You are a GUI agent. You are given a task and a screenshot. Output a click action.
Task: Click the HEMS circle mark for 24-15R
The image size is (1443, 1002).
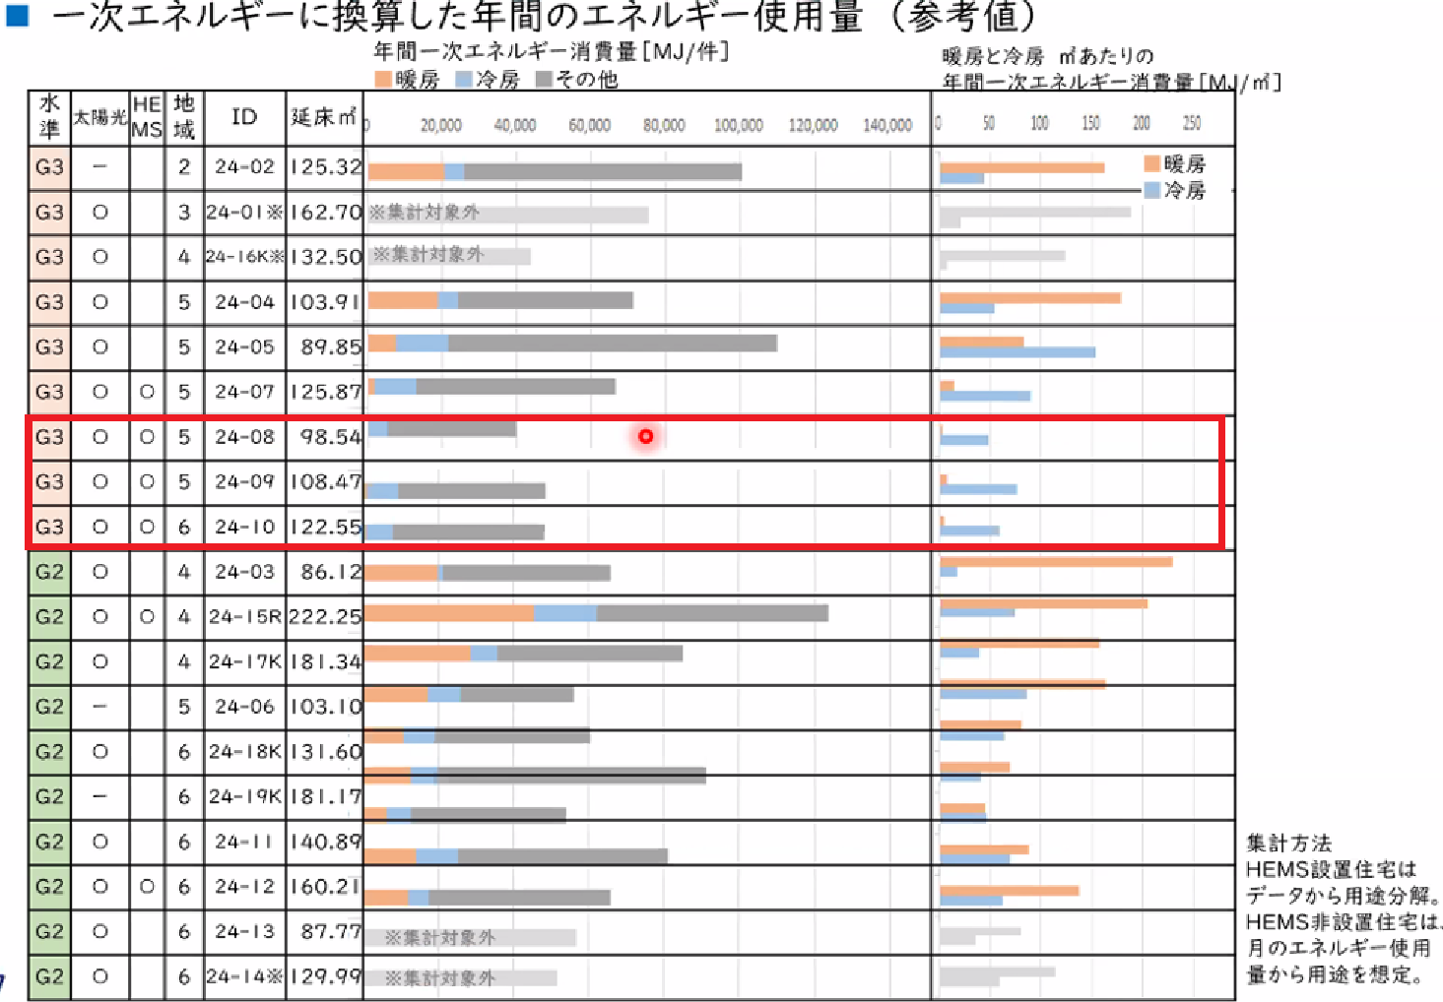pos(147,617)
